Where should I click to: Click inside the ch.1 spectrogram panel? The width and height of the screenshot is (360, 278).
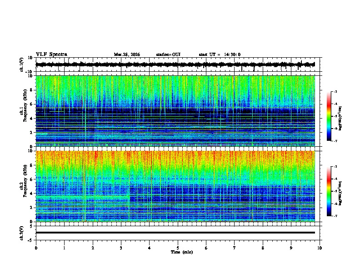click(x=175, y=111)
